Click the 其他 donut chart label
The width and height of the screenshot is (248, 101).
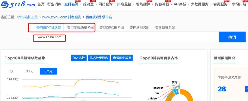point(175,82)
